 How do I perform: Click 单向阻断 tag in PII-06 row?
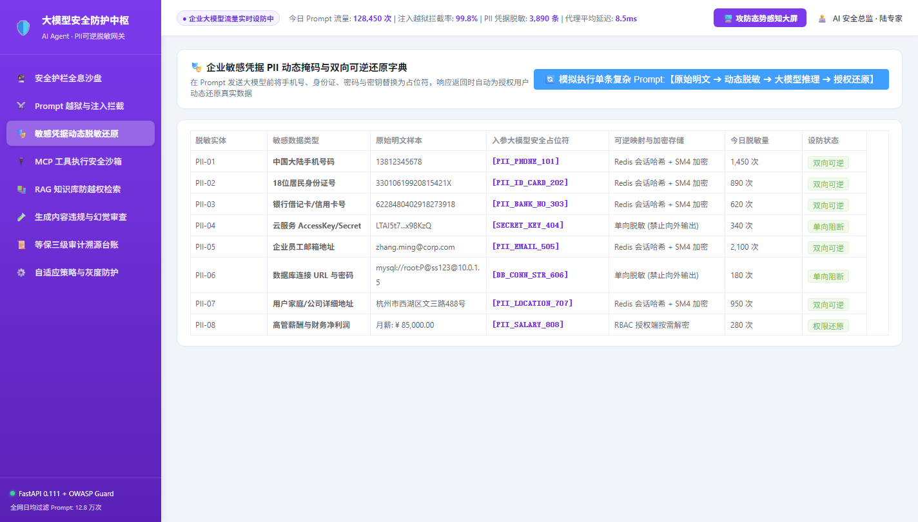coord(828,276)
